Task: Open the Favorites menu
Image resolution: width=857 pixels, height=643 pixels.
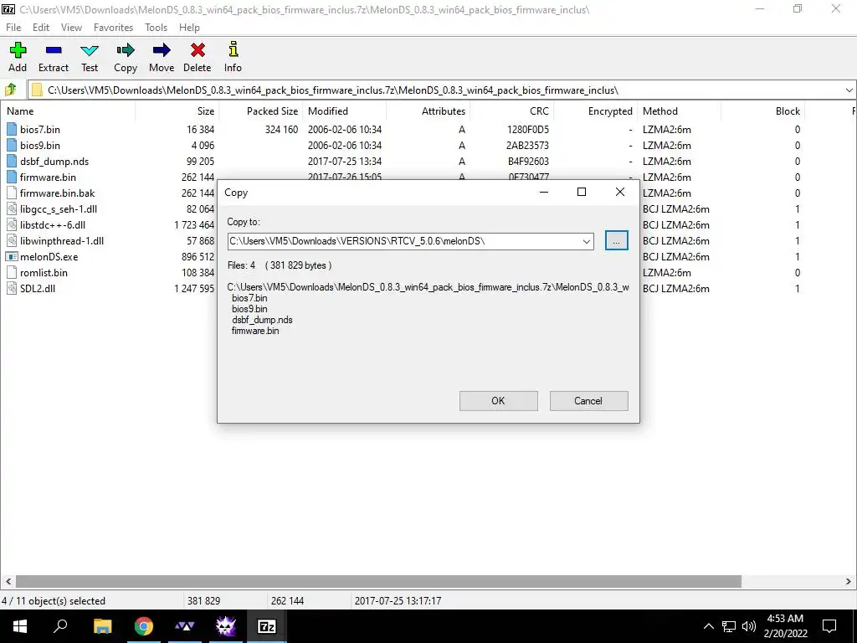Action: pos(113,28)
